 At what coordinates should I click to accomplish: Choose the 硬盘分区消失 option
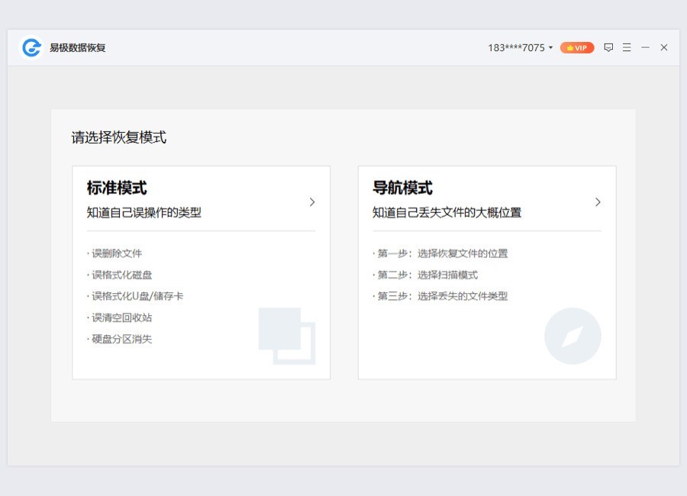[x=122, y=339]
